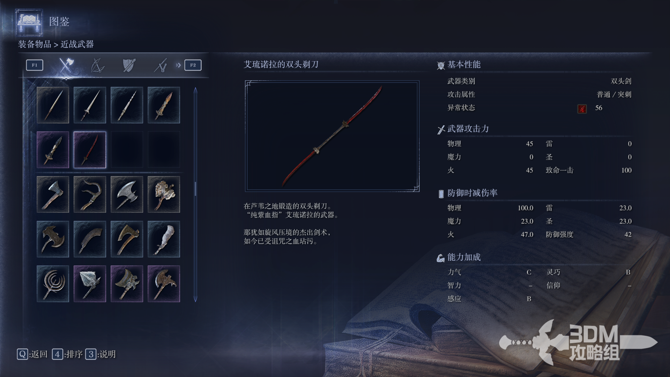Click the F2 next category button
Image resolution: width=670 pixels, height=377 pixels.
point(193,65)
